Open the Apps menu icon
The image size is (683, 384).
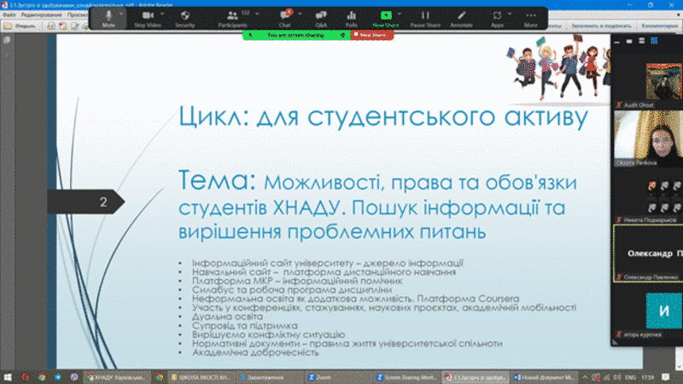click(497, 17)
